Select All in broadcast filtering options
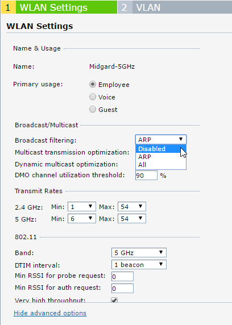232x325 pixels. [161, 165]
